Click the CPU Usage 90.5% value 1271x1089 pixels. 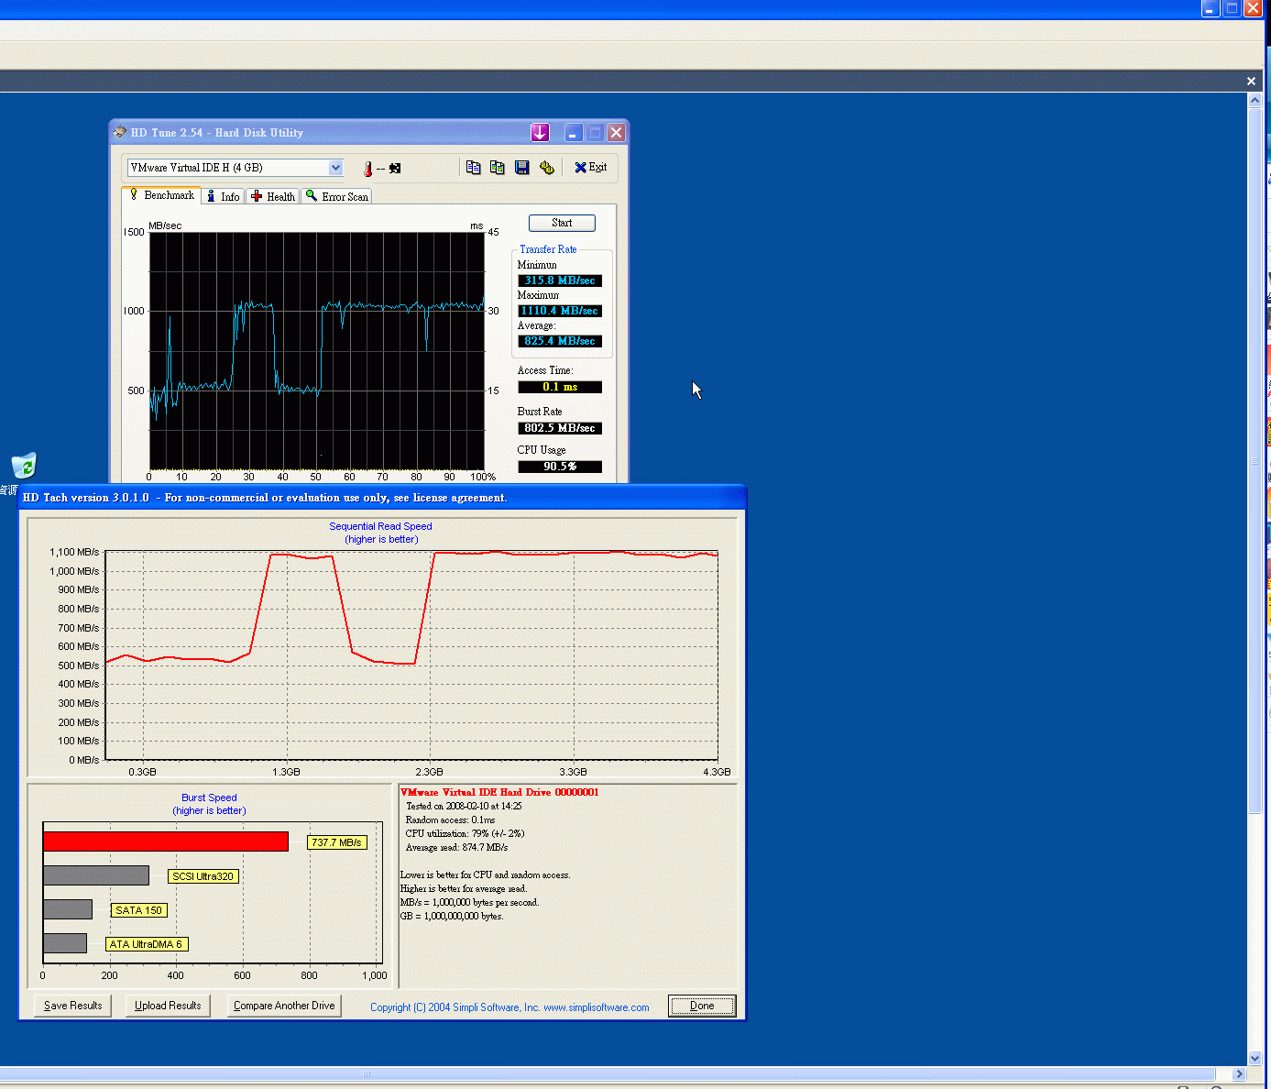560,467
